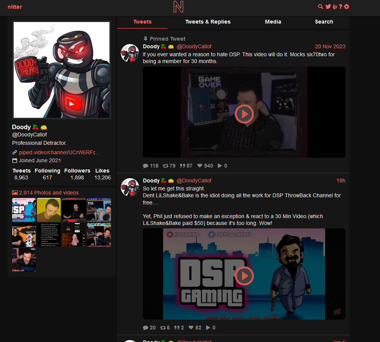
Task: Open the lone bottom-row gallery thumbnail
Action: tap(24, 260)
